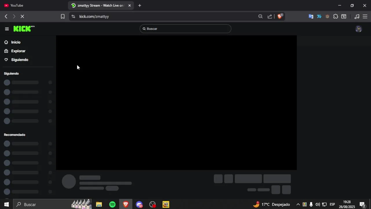This screenshot has height=209, width=371.
Task: Stop loading the page
Action: coord(22,17)
